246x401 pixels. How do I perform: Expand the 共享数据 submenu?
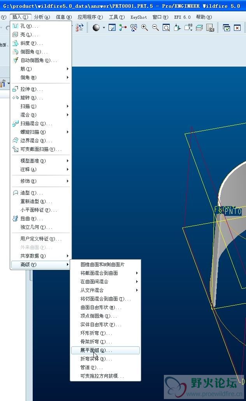pyautogui.click(x=41, y=256)
